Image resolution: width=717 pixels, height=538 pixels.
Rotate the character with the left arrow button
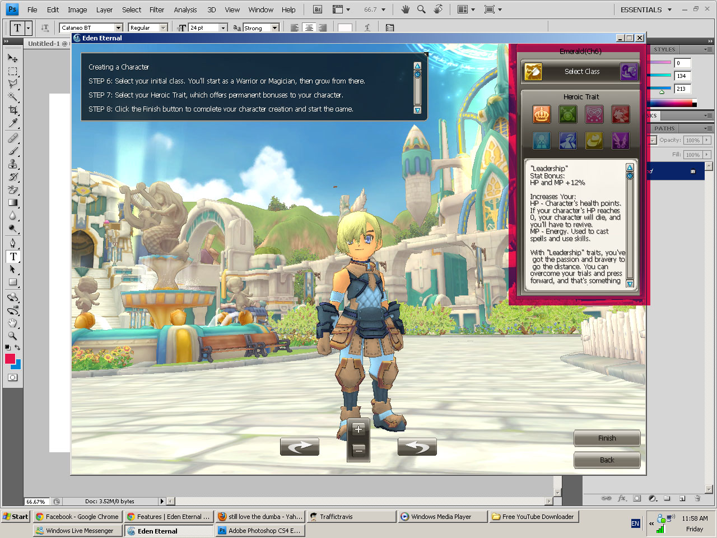[300, 447]
